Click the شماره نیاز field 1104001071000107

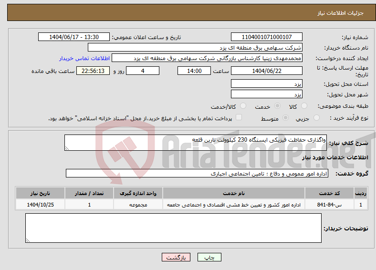coord(266,37)
